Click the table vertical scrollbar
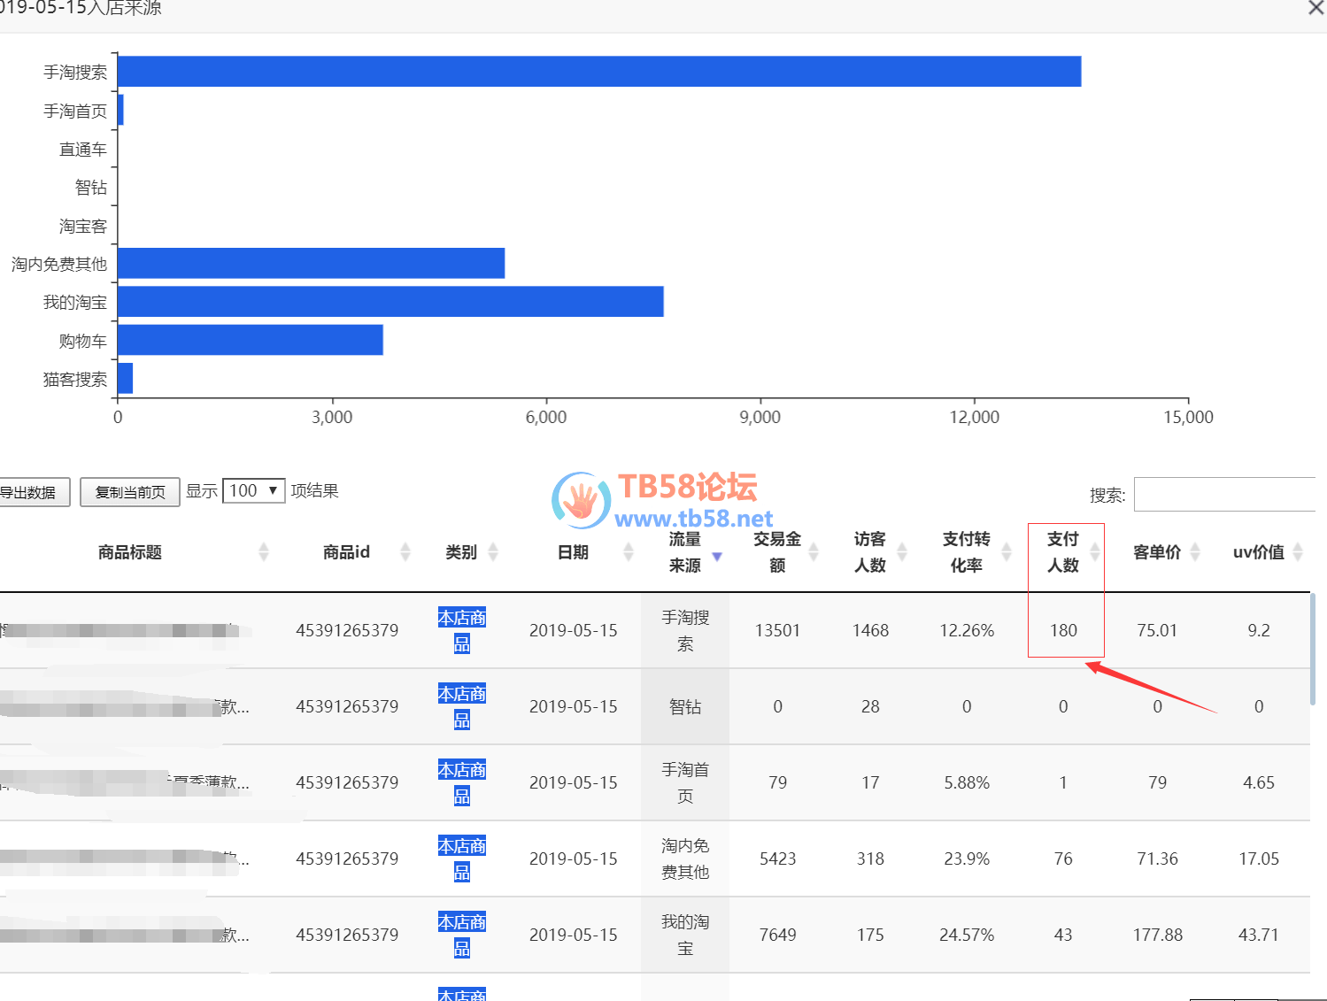Screen dimensions: 1327x1001 pyautogui.click(x=1313, y=651)
